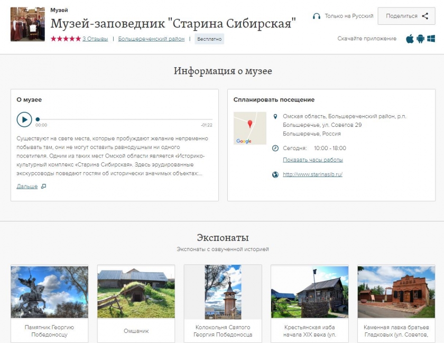
Task: Click the Сегодня: label
Action: click(x=295, y=148)
